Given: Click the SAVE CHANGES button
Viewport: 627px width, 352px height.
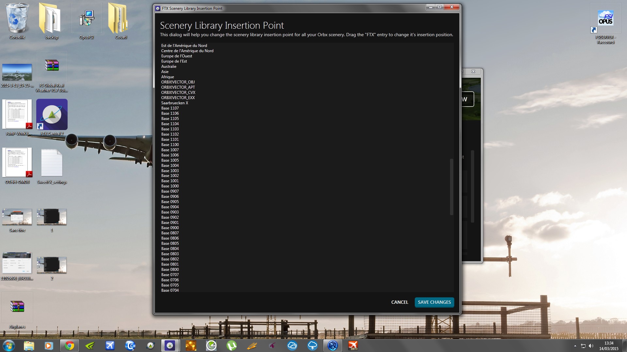Looking at the screenshot, I should [x=434, y=302].
